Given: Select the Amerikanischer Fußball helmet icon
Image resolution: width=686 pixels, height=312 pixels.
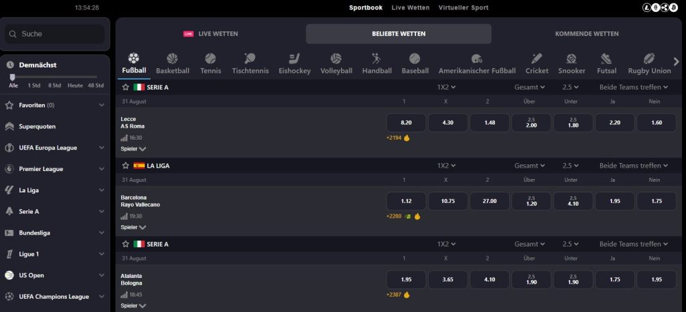Looking at the screenshot, I should click(x=477, y=59).
